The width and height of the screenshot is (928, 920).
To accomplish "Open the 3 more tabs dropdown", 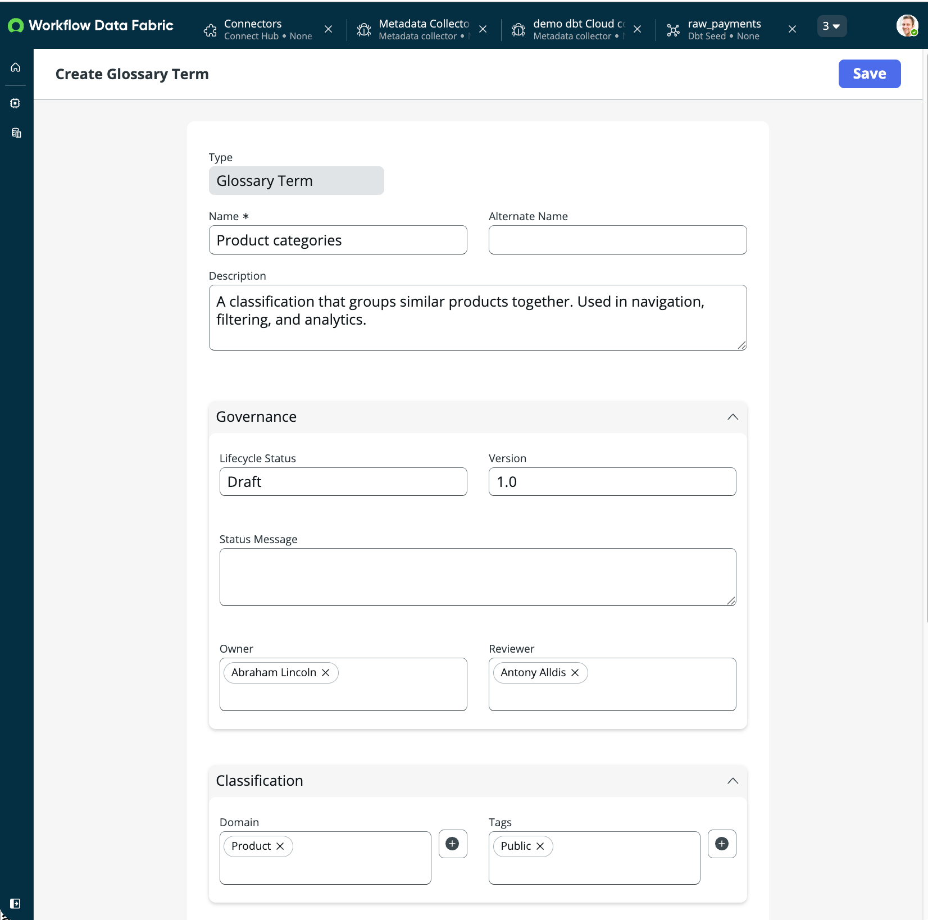I will tap(831, 26).
